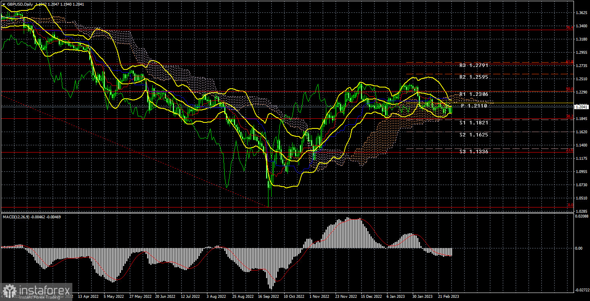The width and height of the screenshot is (590, 301).
Task: Click the 1.0955 price axis value
Action: point(581,172)
